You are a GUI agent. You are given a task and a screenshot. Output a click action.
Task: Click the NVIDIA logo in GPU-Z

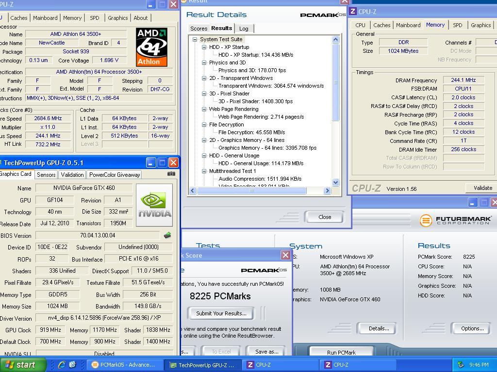pos(155,205)
